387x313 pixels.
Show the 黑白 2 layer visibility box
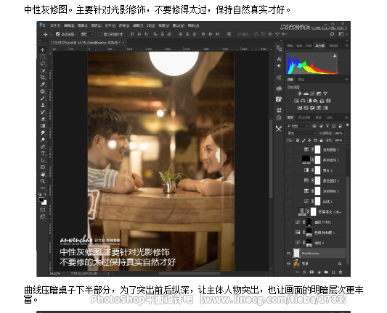(x=288, y=170)
